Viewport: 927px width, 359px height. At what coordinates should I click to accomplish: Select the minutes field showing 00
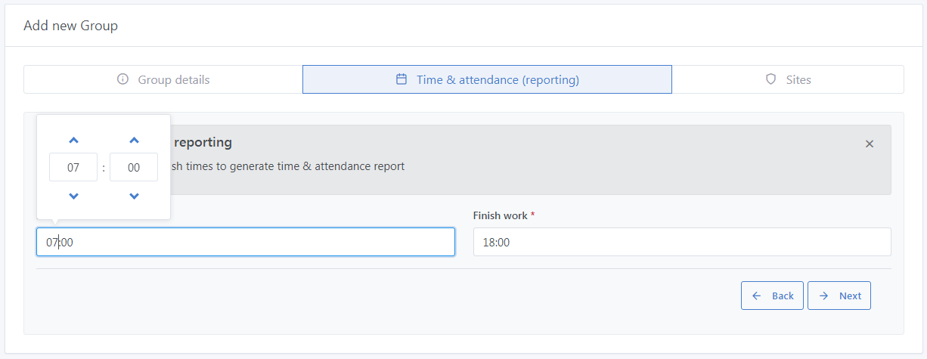coord(134,168)
